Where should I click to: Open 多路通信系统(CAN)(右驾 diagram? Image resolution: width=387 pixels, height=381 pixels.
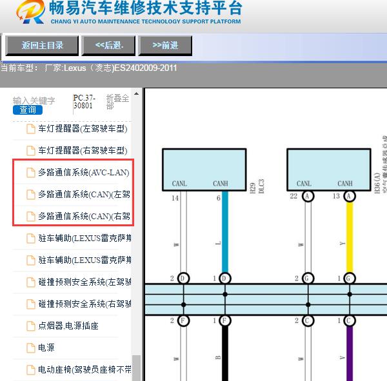click(x=84, y=217)
